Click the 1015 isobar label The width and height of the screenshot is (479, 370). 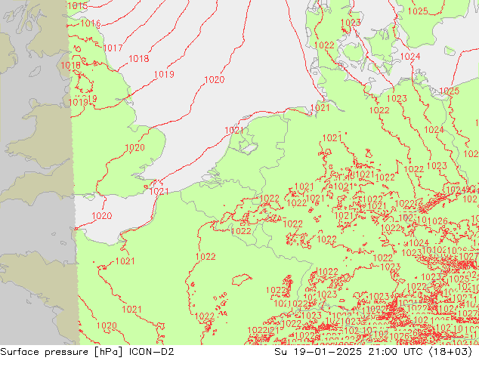tap(77, 6)
